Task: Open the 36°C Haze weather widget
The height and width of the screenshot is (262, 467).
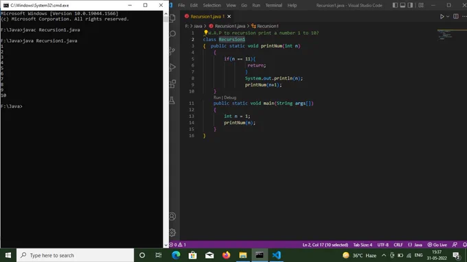Action: click(359, 255)
